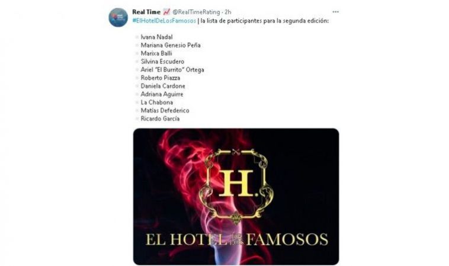Image resolution: width=449 pixels, height=266 pixels.
Task: Click the name Daniela Cardone in list
Action: pyautogui.click(x=163, y=86)
